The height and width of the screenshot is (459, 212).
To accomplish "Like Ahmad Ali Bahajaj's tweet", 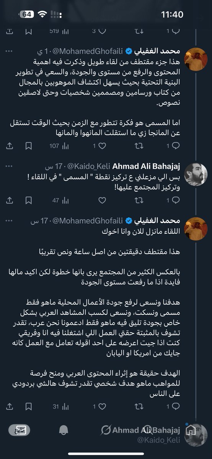I will (102, 200).
